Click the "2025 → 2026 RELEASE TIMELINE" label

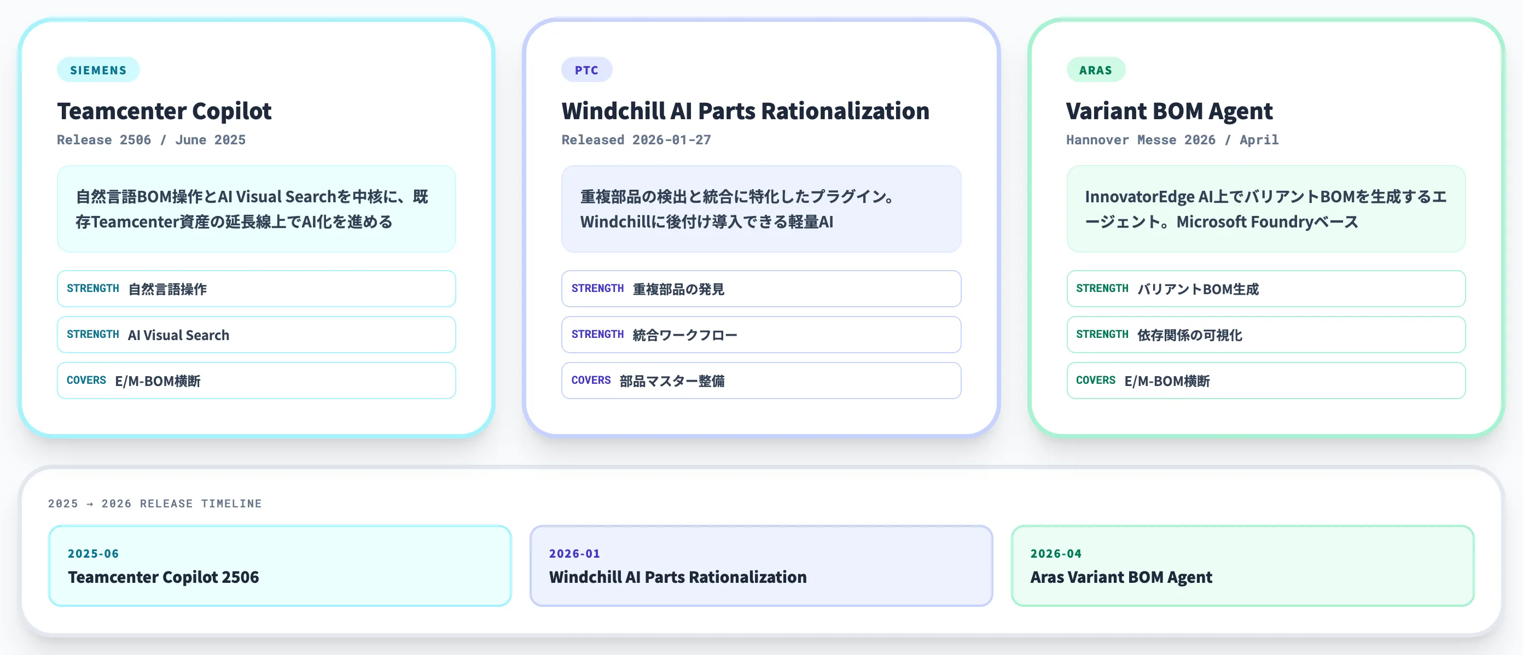point(155,503)
